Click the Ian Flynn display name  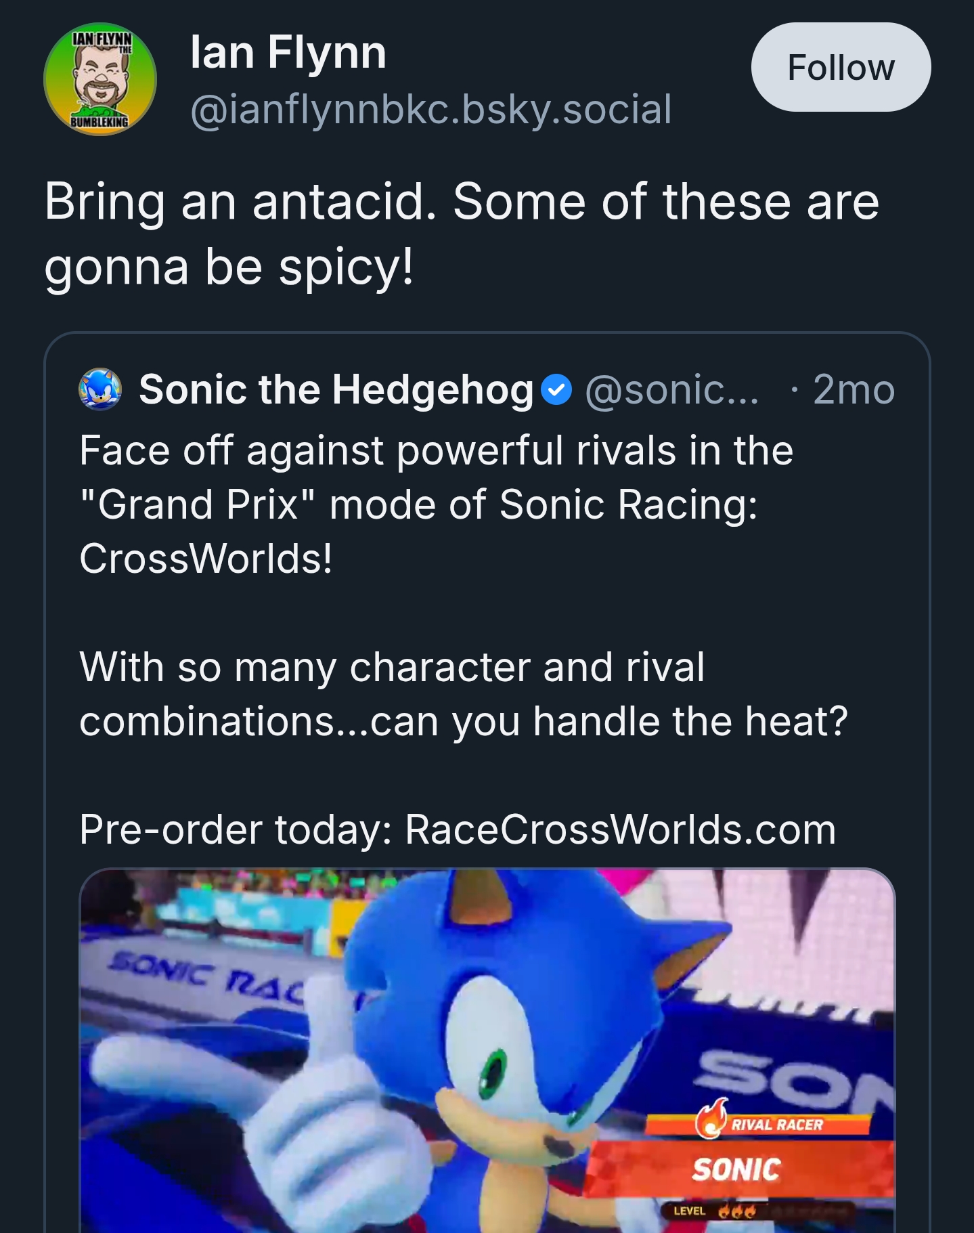pyautogui.click(x=288, y=53)
